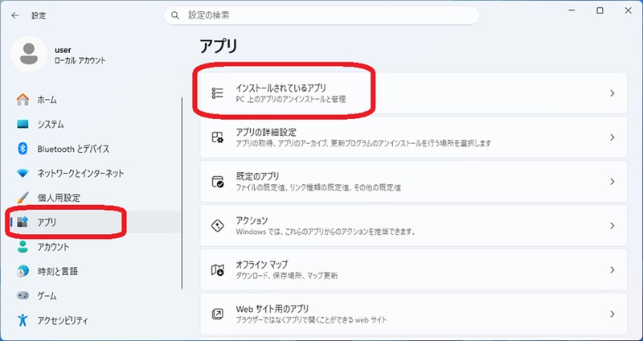
Task: Open アプリの詳細設定 entry
Action: (413, 138)
